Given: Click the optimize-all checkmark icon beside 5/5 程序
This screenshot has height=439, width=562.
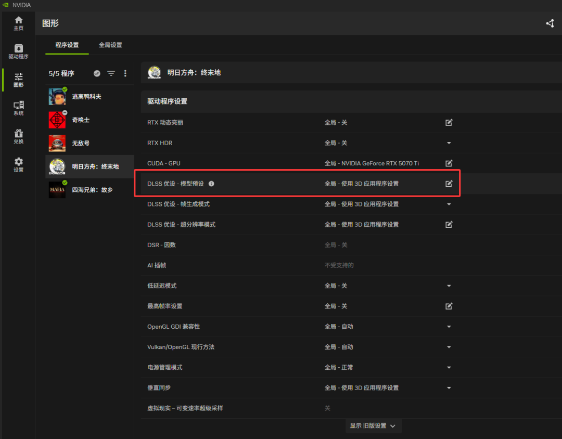Looking at the screenshot, I should point(97,73).
